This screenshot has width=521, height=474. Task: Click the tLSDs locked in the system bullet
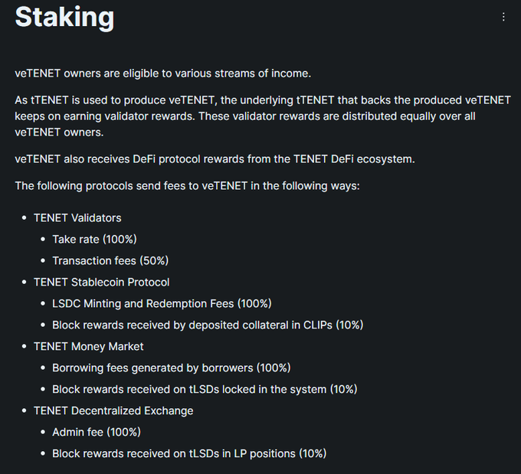point(205,389)
